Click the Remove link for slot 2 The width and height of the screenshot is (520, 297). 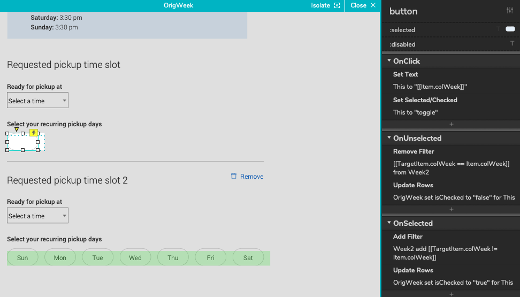(251, 177)
